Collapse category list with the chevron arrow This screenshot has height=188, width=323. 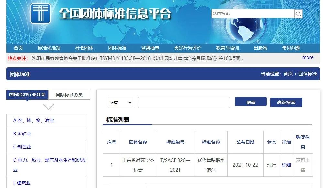tap(48, 107)
